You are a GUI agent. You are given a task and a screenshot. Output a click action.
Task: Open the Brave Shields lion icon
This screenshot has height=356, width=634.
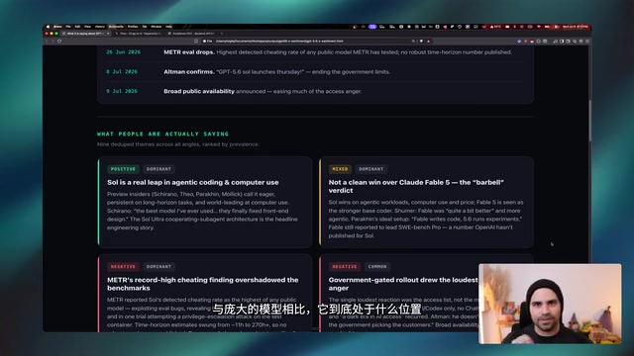coord(421,41)
